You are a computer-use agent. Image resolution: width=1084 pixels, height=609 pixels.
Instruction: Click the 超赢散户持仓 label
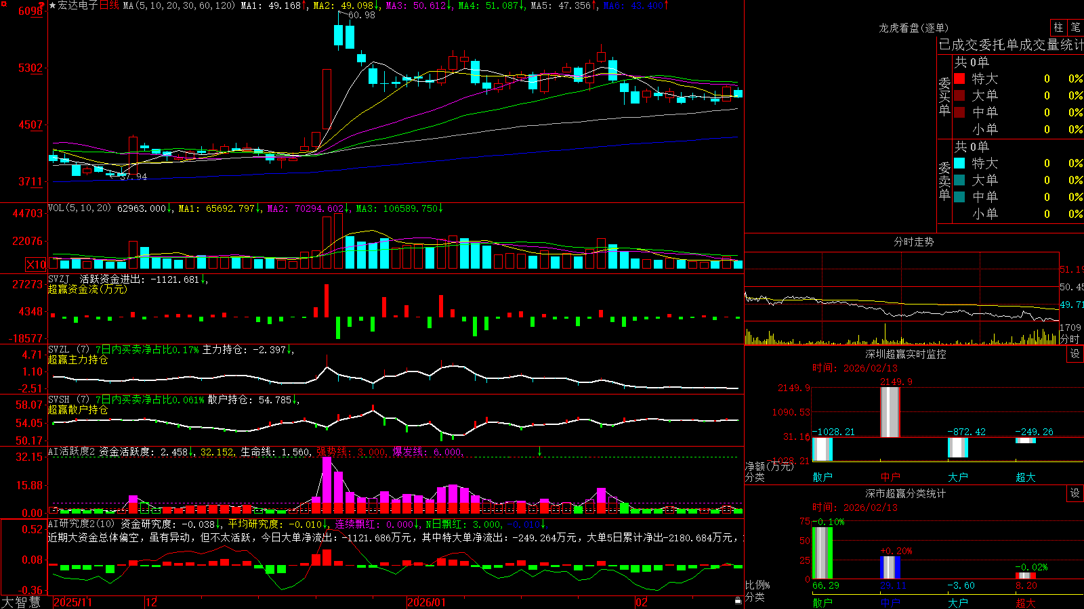[78, 409]
